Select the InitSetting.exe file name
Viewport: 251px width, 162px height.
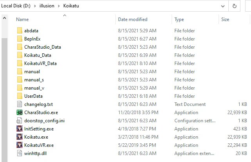[x=39, y=129]
